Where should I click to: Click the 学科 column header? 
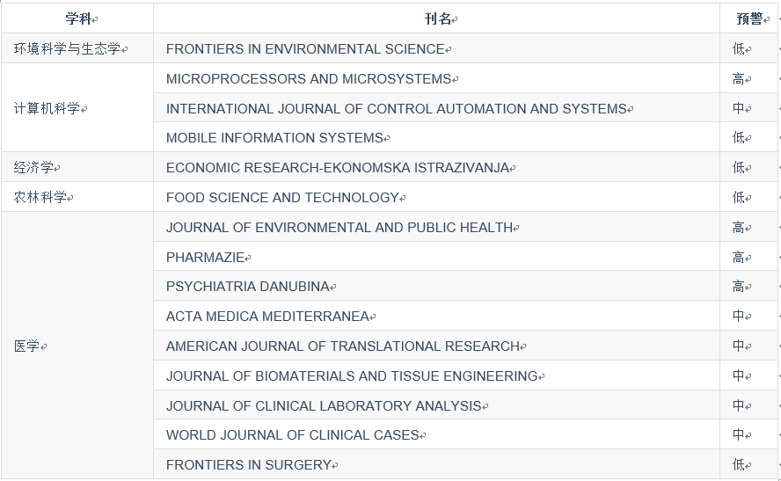click(x=78, y=19)
